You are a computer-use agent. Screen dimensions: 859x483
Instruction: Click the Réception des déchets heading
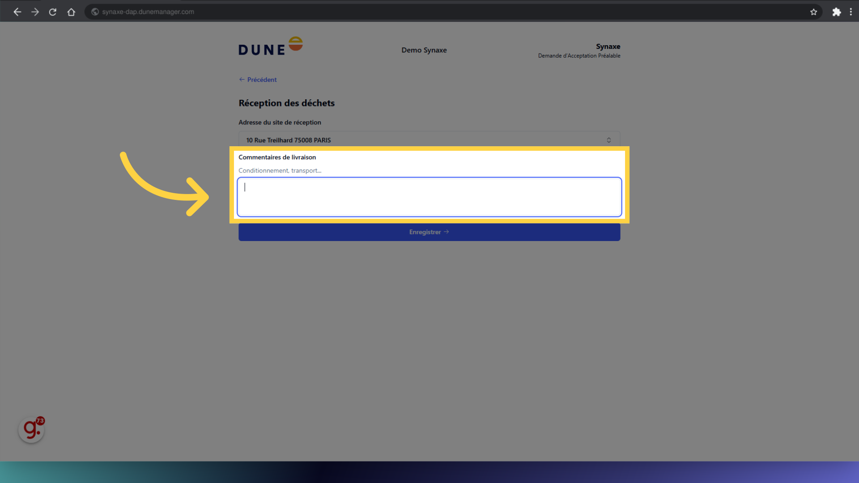coord(286,103)
